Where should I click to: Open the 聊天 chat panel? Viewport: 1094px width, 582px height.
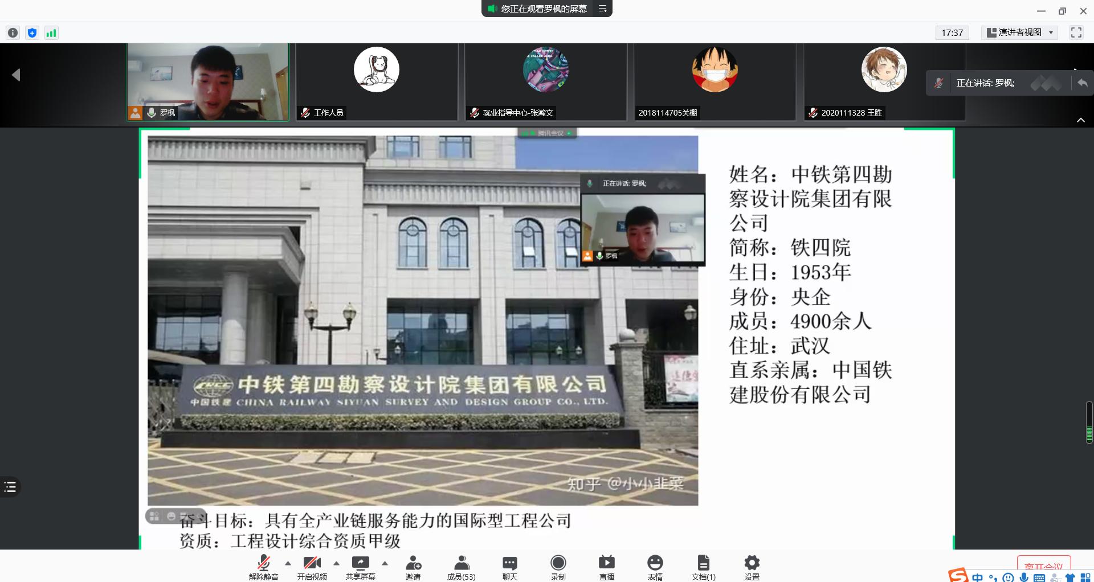(509, 567)
